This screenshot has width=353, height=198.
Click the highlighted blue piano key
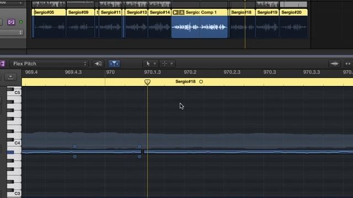click(10, 152)
